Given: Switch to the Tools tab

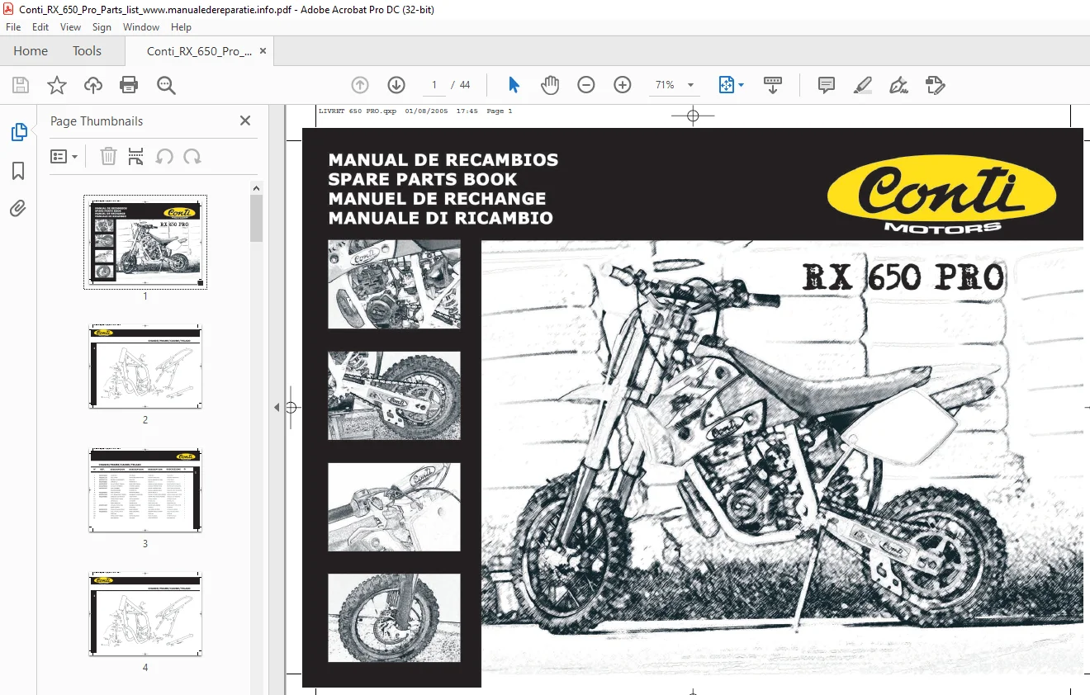Looking at the screenshot, I should click(87, 51).
